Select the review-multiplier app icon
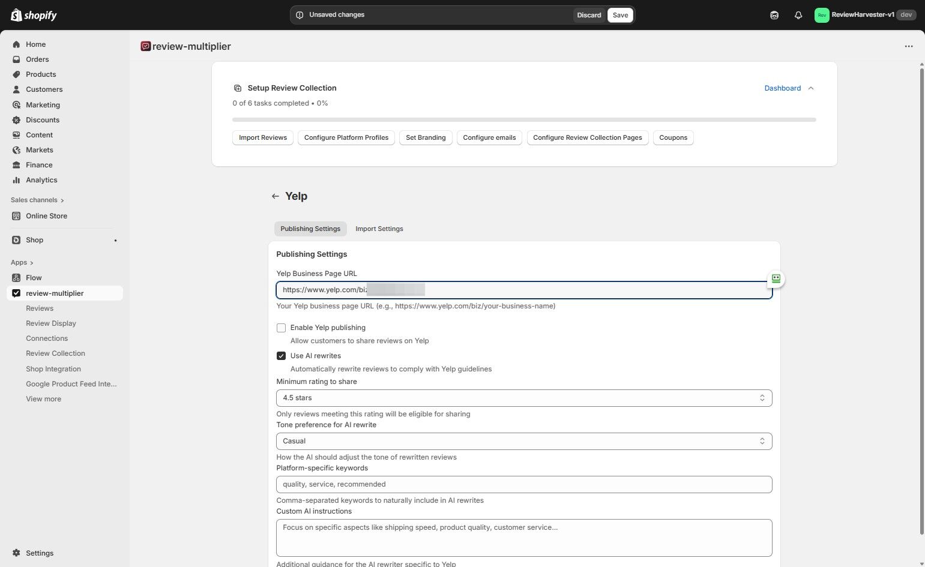925x567 pixels. pos(16,293)
